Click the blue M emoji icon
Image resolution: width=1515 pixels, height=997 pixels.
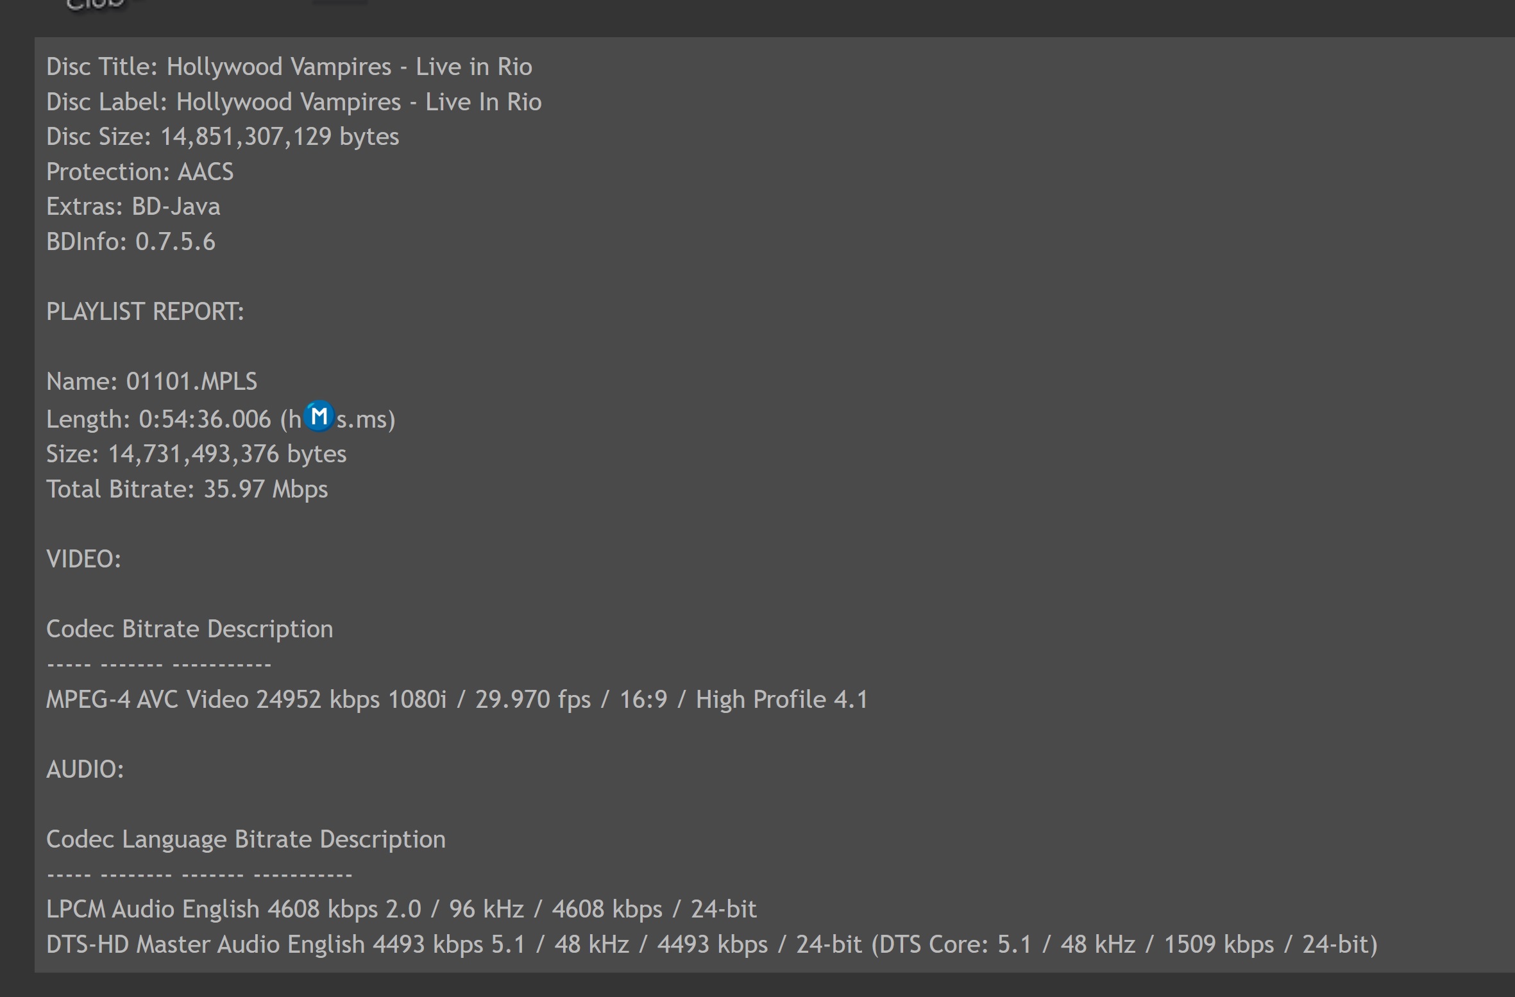coord(319,417)
